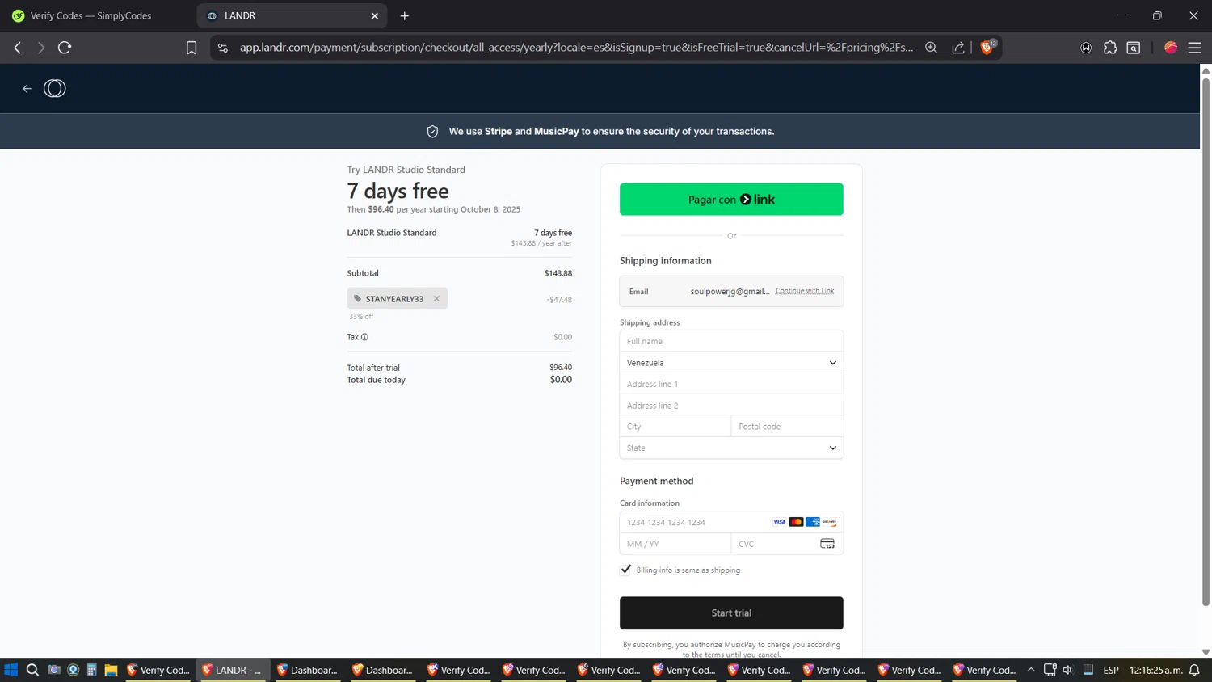
Task: Click the share icon in the address bar
Action: [958, 48]
